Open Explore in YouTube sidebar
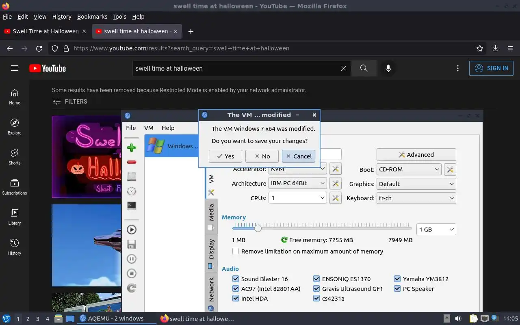 pos(15,127)
